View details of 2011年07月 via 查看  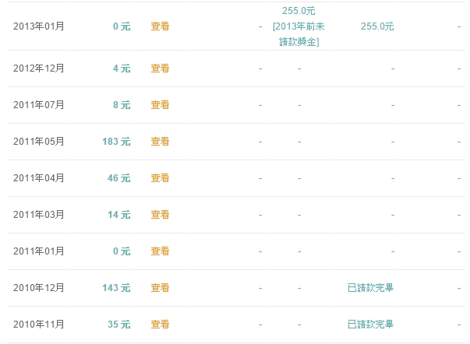(160, 105)
